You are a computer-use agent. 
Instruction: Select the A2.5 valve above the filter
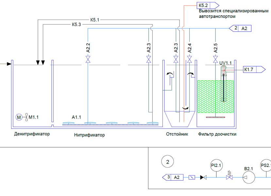coord(215,59)
